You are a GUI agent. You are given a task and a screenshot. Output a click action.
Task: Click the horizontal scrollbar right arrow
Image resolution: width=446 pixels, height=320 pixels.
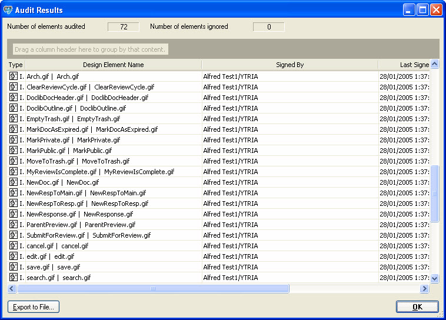click(424, 289)
